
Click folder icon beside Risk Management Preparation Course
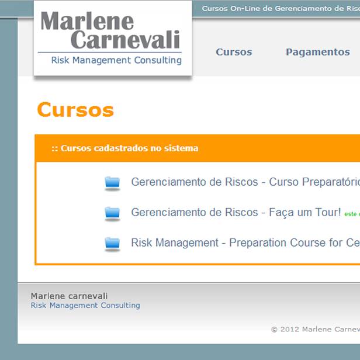pos(112,243)
